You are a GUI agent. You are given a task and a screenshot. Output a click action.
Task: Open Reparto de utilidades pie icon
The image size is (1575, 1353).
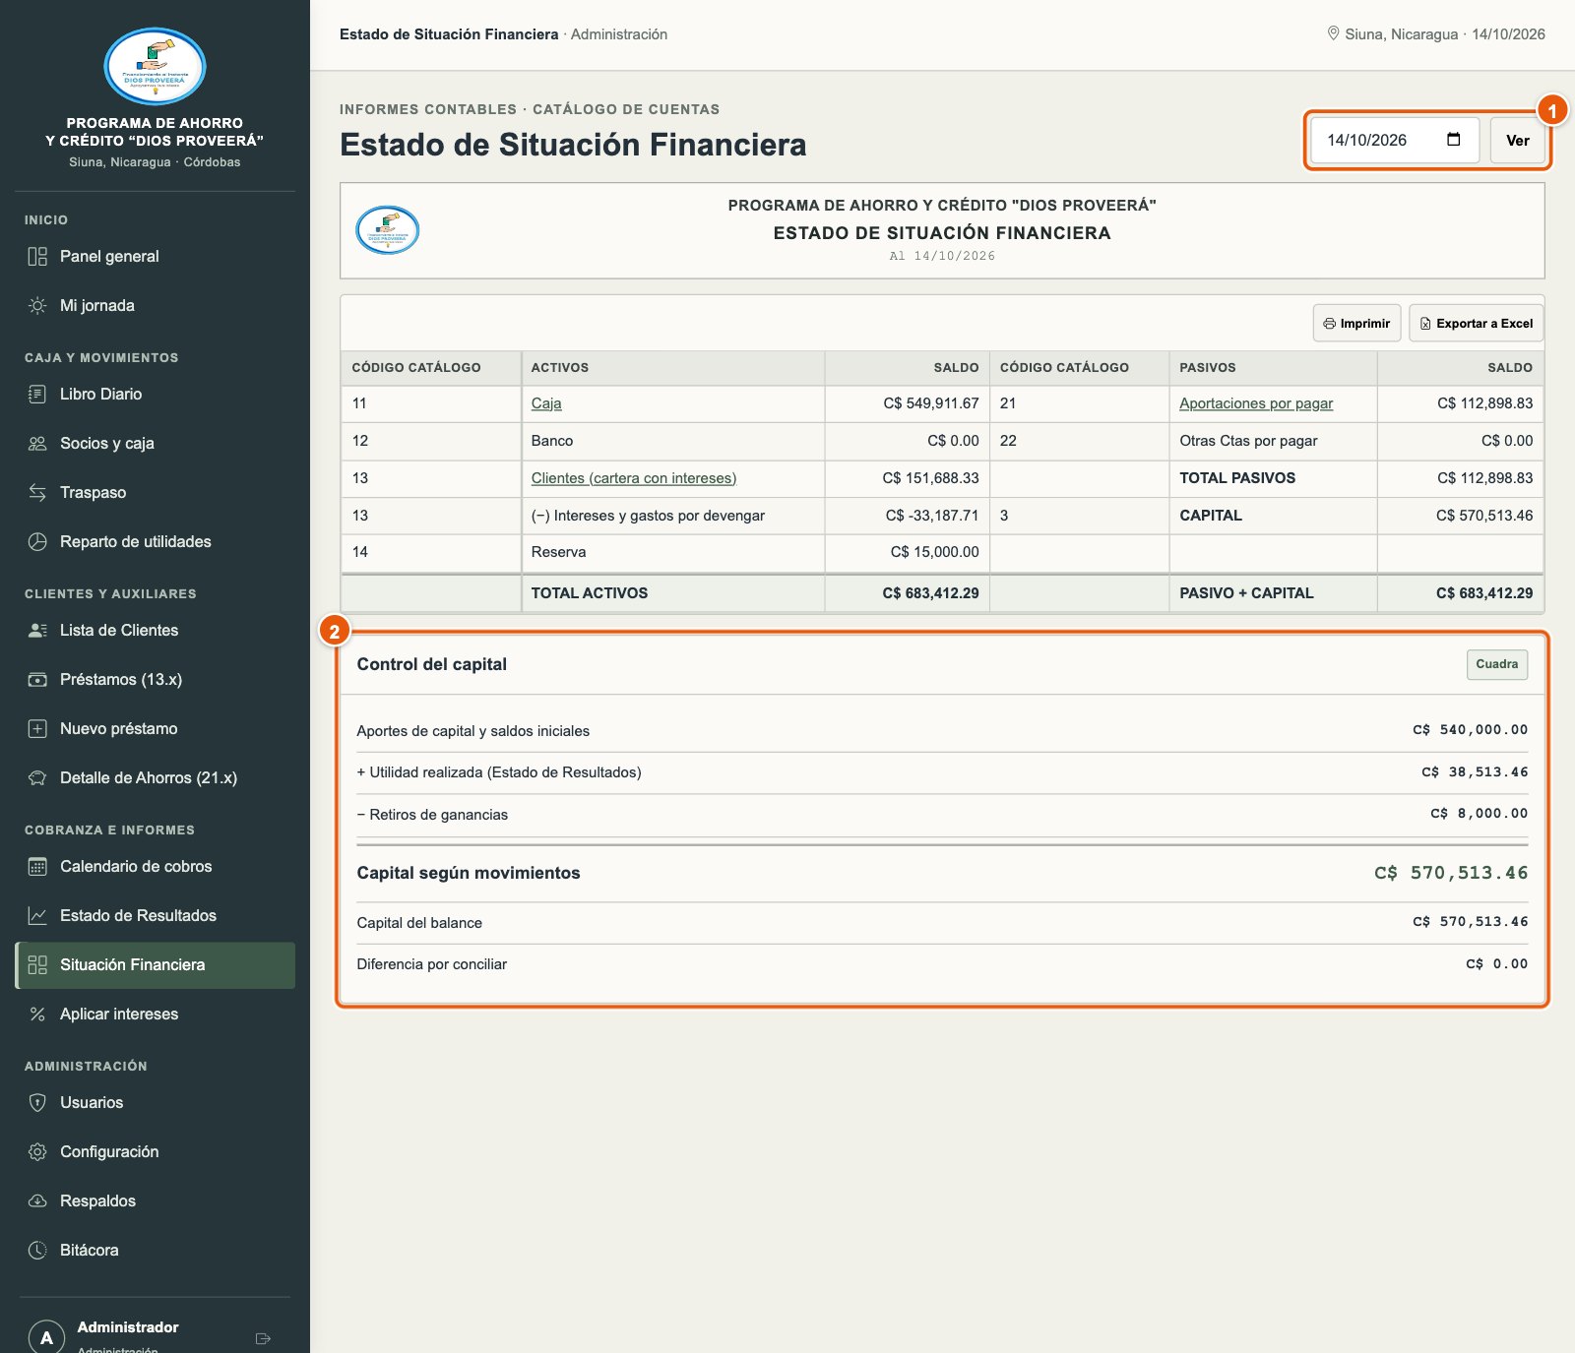coord(37,542)
